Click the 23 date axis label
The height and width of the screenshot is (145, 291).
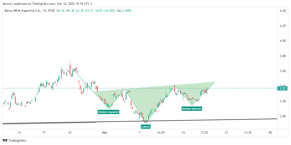tap(70, 133)
